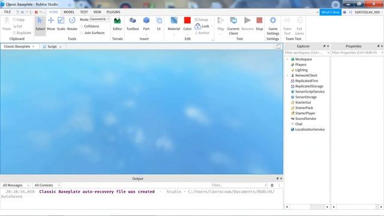Resume the running test
This screenshot has height=216, width=384.
click(247, 24)
